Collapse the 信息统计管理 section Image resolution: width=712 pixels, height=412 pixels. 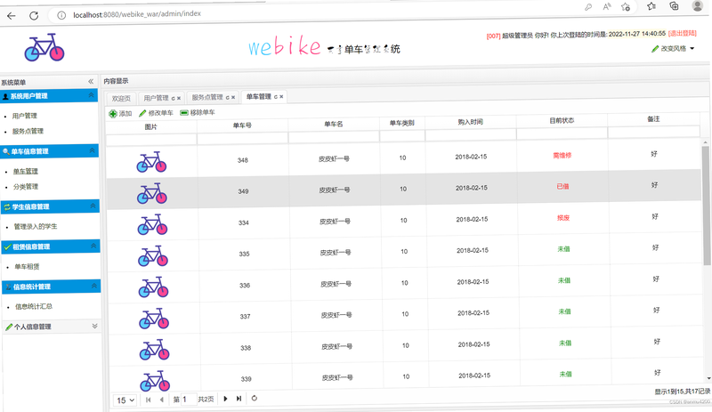tap(94, 286)
